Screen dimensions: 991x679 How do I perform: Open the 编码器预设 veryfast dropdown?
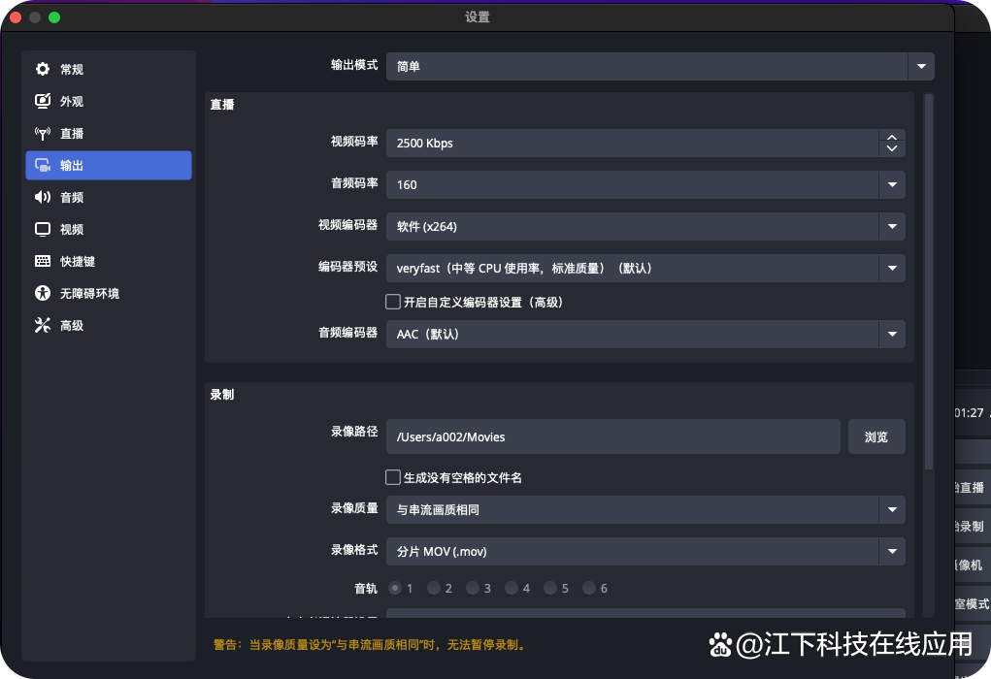891,268
